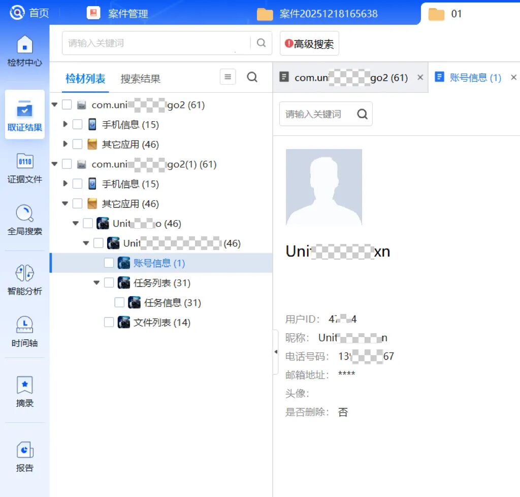Click magnifier icon in 检材列表 header
520x497 pixels.
252,77
